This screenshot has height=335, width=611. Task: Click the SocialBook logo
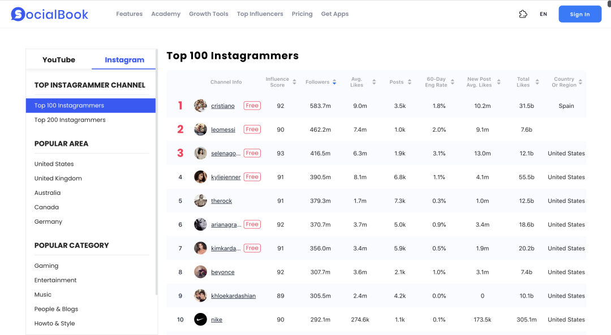49,14
